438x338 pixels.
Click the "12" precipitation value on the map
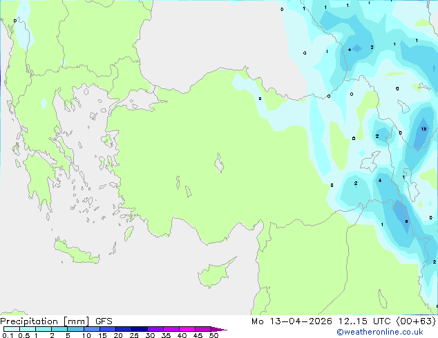[423, 129]
